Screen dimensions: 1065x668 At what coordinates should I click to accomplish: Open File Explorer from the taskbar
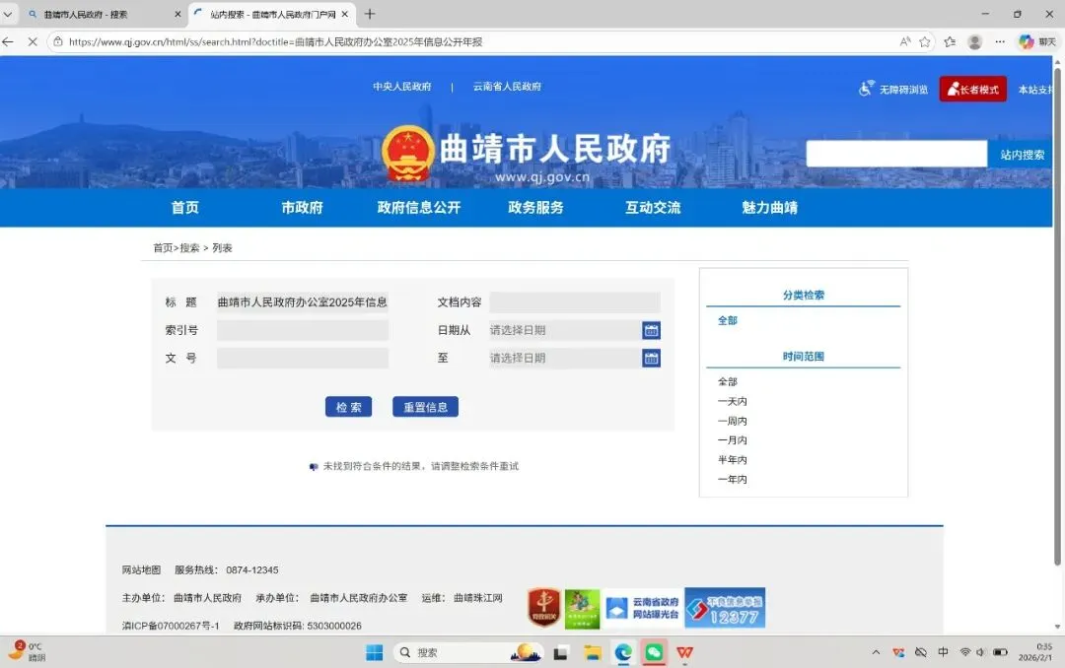point(593,653)
